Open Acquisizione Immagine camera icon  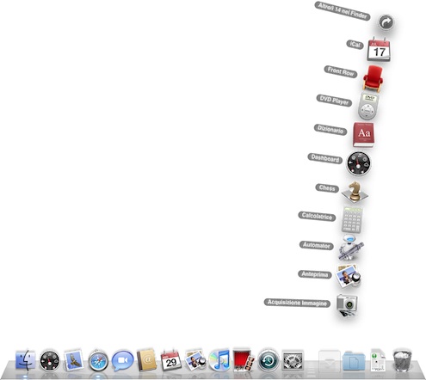347,305
